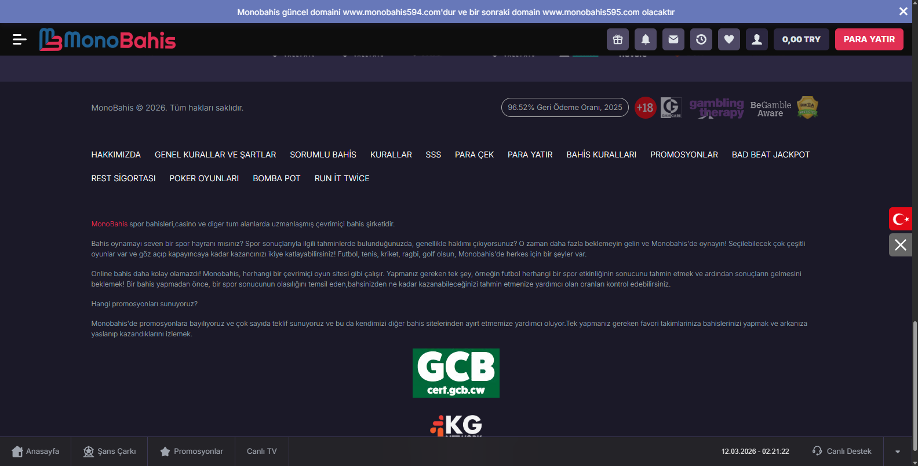Viewport: 918px width, 466px height.
Task: Click the 0,00 TRY balance button
Action: pos(801,39)
